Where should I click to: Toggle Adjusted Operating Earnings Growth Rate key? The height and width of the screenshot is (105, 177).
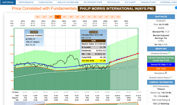click(x=161, y=59)
